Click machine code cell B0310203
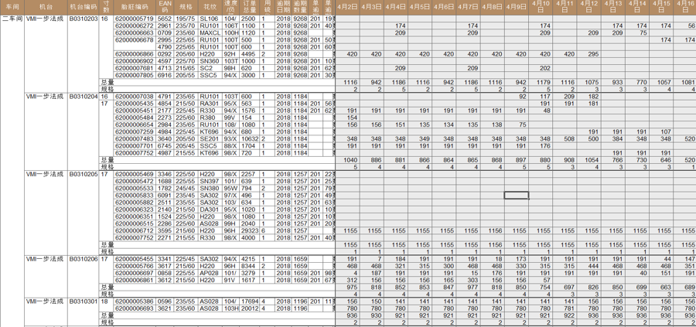 pos(84,18)
